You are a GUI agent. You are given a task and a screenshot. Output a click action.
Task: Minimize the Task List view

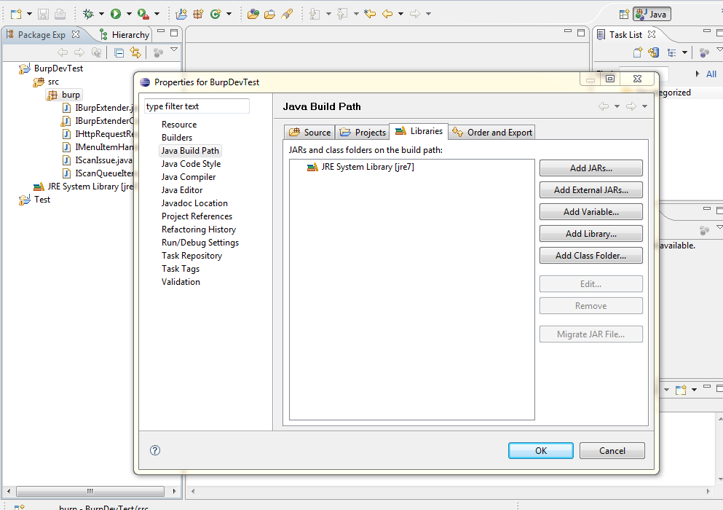click(707, 32)
